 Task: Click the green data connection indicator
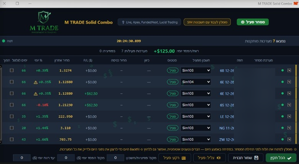point(3,41)
